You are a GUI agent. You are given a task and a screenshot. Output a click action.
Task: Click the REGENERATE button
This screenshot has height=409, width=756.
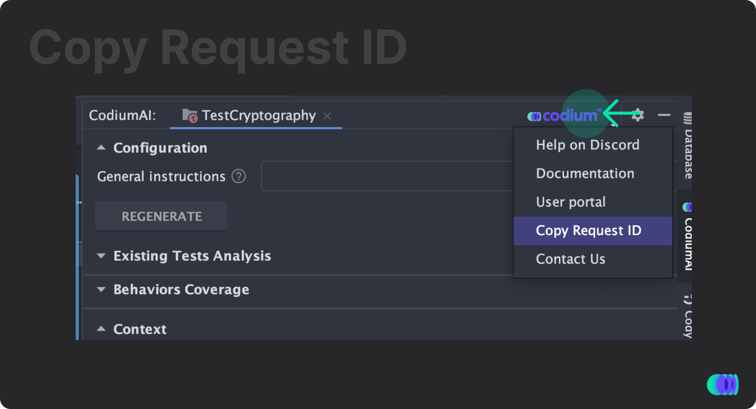(x=161, y=216)
